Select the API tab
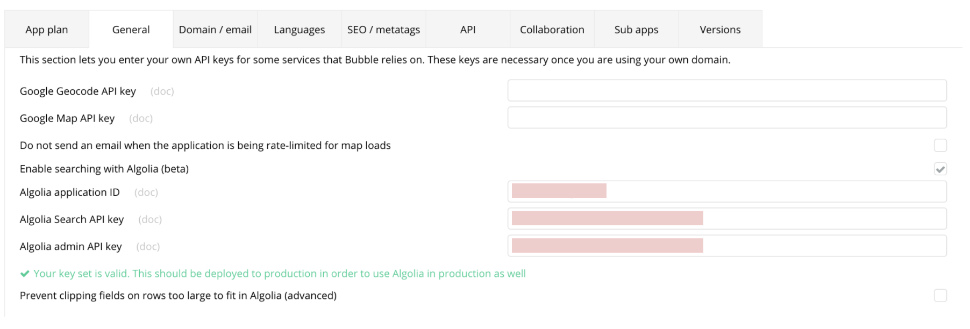Screen dimensions: 970x329 tap(468, 30)
